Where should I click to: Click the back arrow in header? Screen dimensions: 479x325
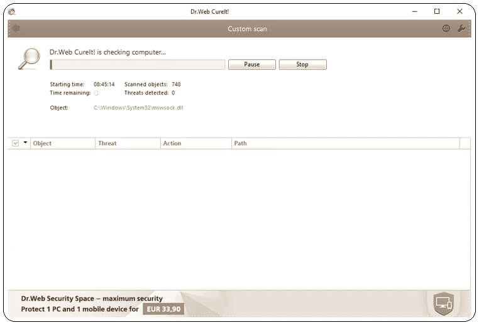click(16, 28)
